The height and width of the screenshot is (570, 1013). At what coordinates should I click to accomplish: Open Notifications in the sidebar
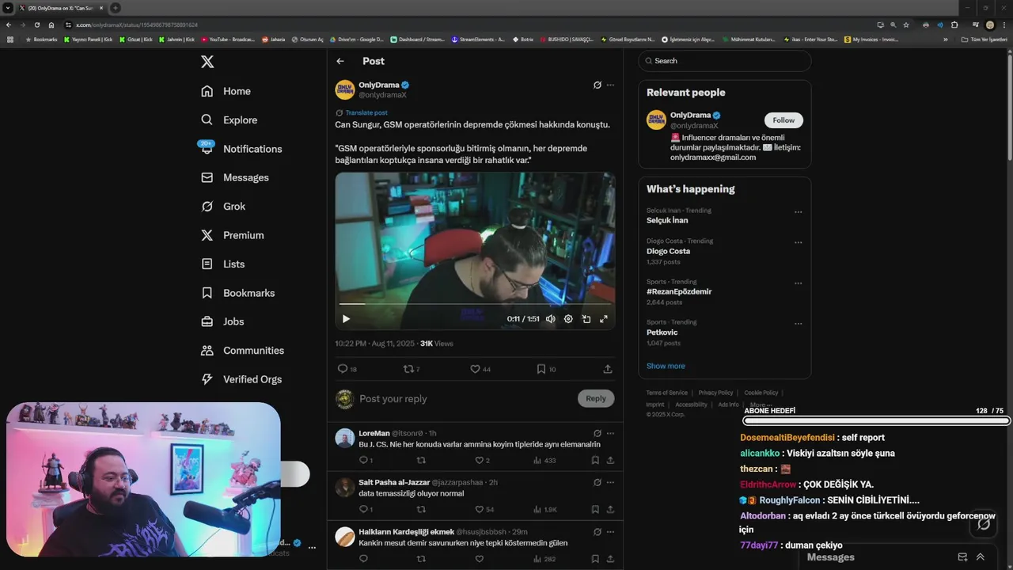tap(241, 149)
